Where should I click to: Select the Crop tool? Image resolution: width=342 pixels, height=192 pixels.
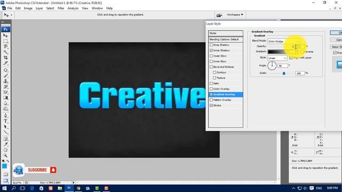pyautogui.click(x=6, y=58)
